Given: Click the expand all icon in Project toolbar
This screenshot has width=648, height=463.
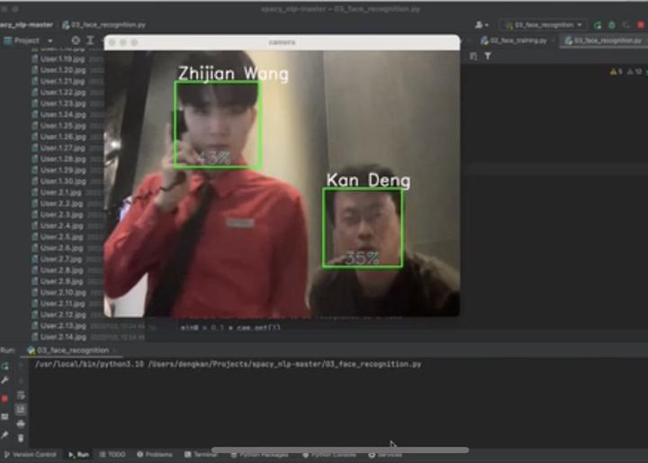Looking at the screenshot, I should click(91, 41).
